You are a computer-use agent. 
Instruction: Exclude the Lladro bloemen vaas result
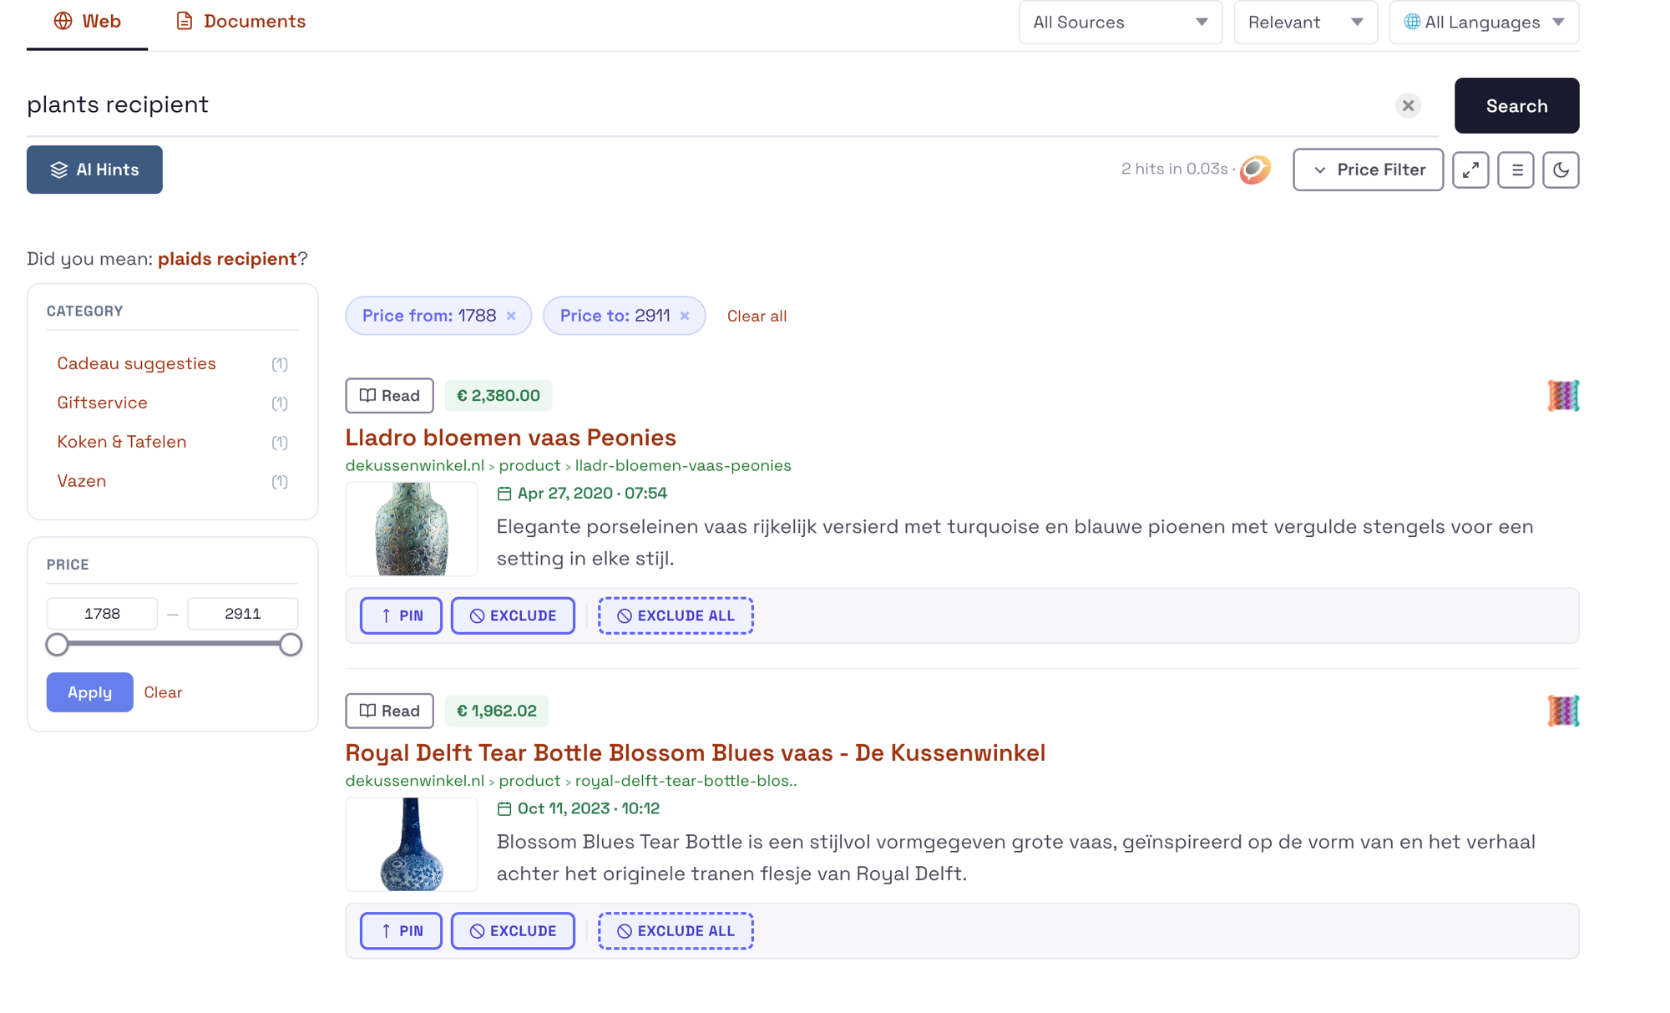pos(513,615)
